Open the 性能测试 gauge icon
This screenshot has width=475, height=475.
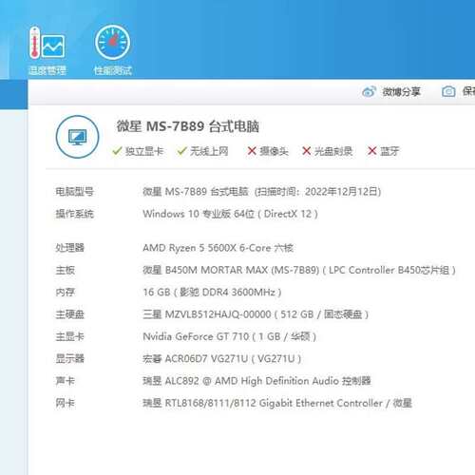click(x=112, y=43)
